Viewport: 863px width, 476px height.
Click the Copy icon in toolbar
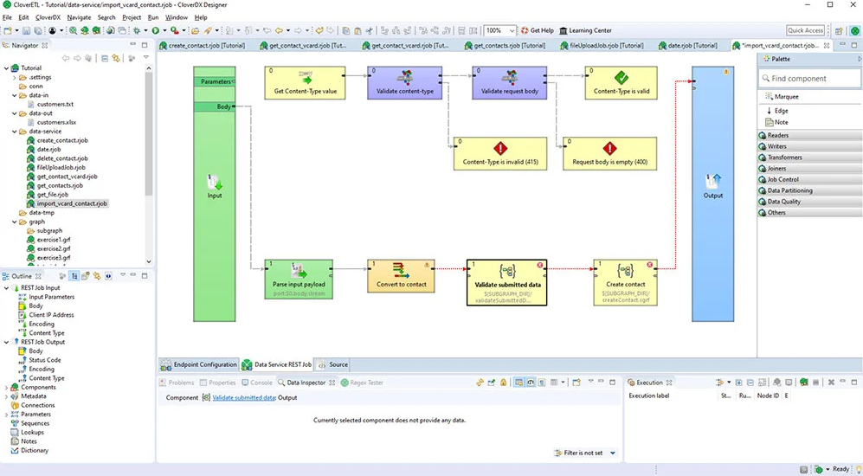coord(346,31)
